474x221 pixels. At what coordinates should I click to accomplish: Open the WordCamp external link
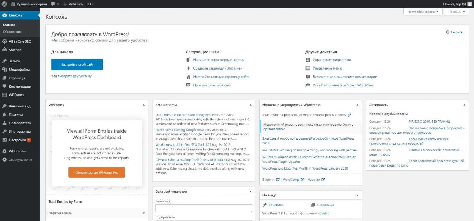click(293, 180)
